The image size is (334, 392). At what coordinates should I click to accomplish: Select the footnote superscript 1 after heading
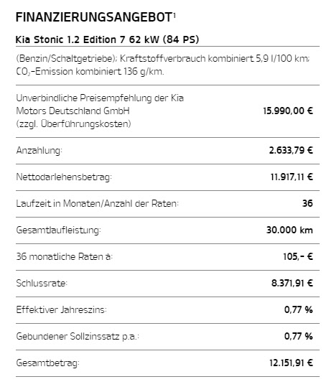point(174,15)
